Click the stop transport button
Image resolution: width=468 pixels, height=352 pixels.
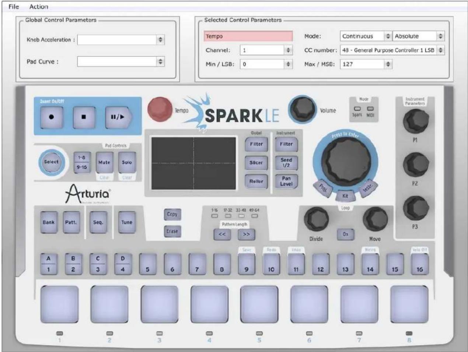point(84,117)
